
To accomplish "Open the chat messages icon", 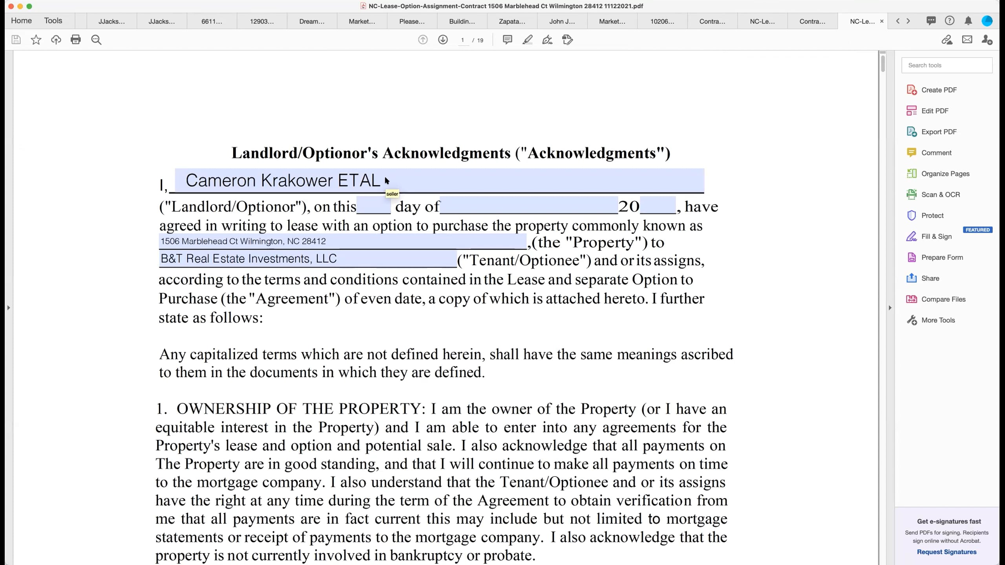I will [x=931, y=21].
